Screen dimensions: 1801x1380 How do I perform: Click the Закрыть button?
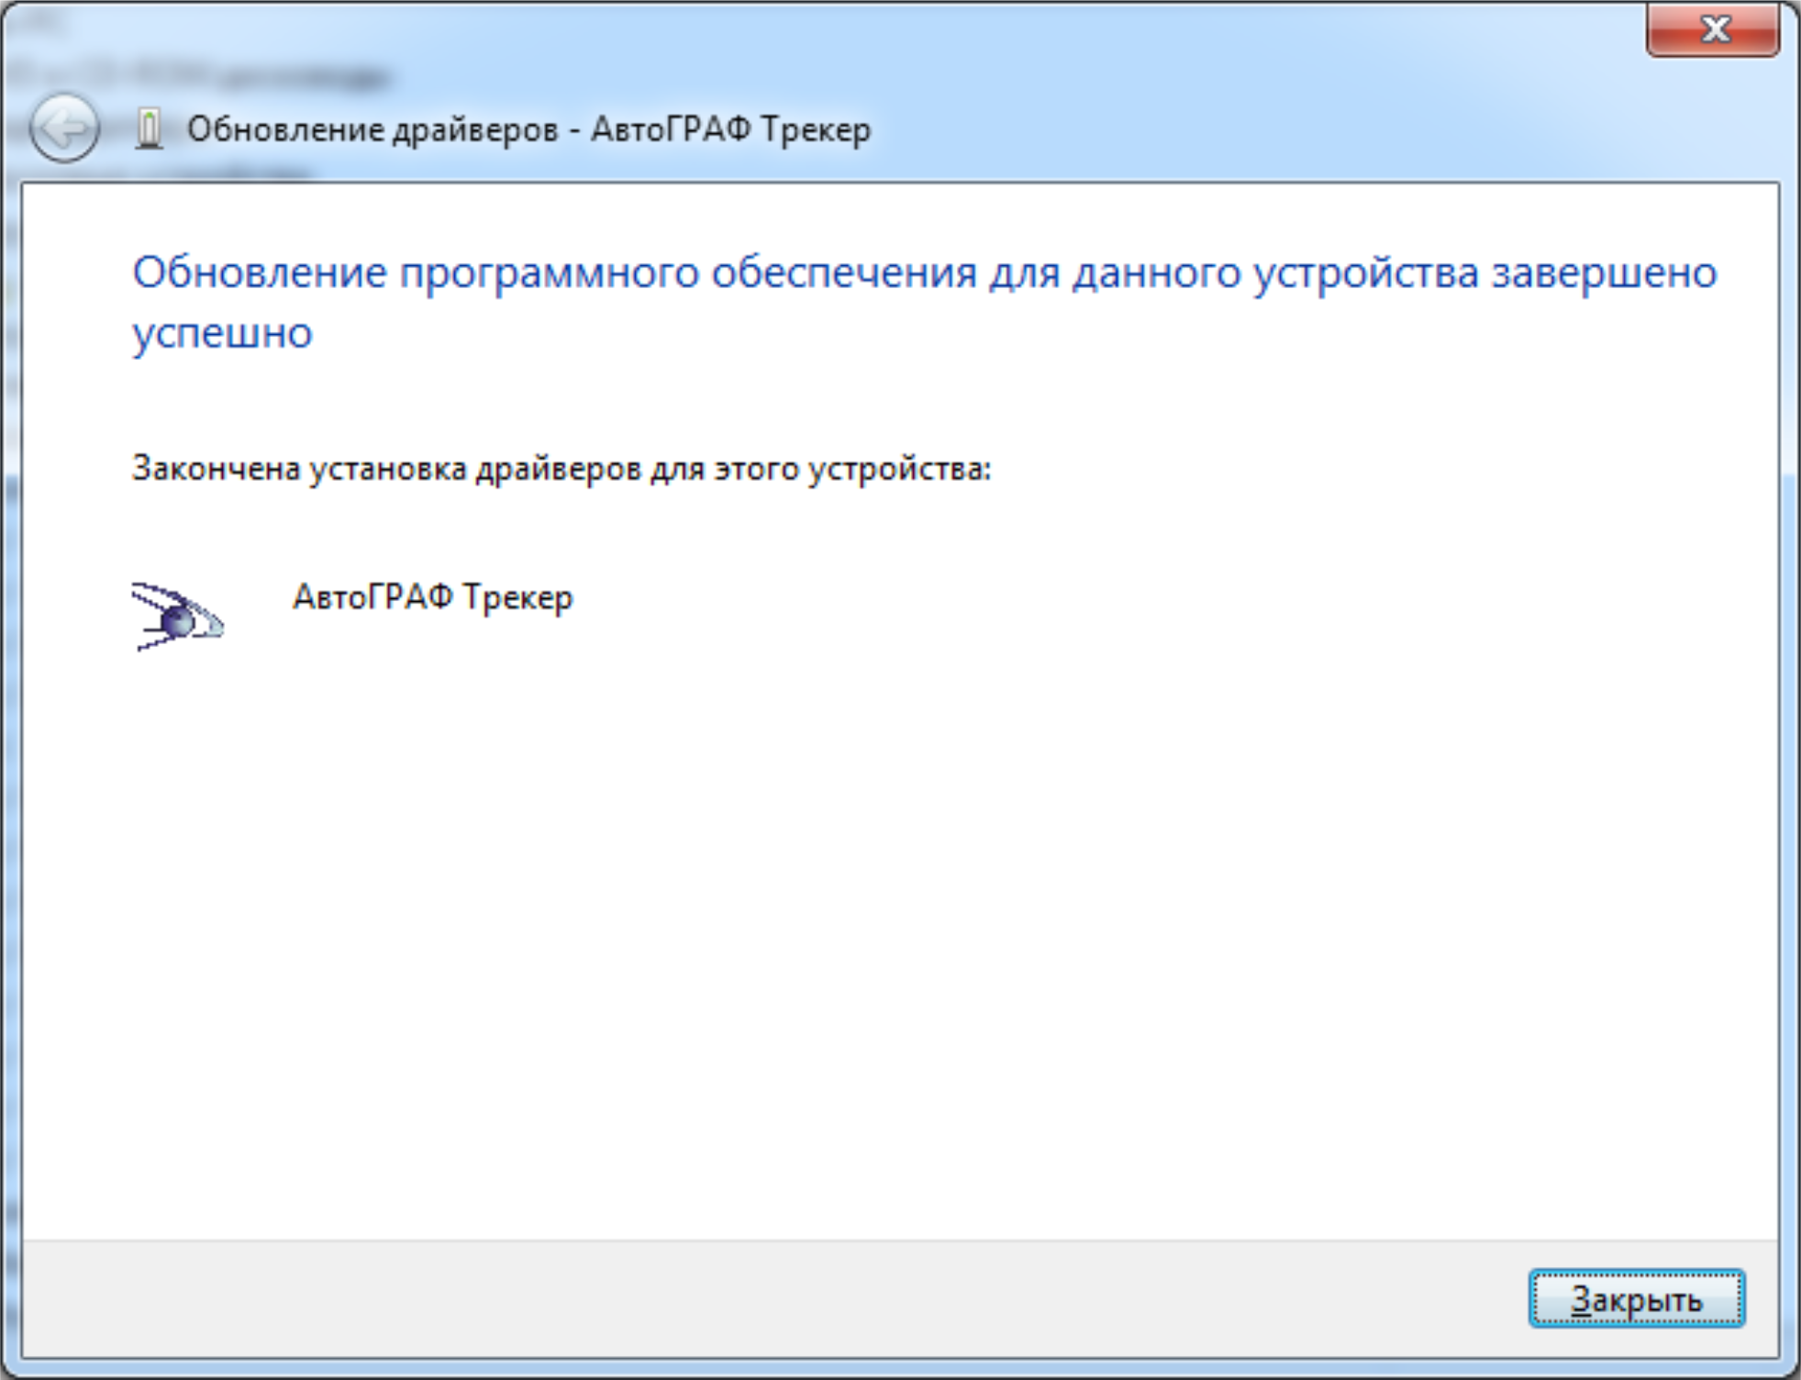[x=1636, y=1298]
